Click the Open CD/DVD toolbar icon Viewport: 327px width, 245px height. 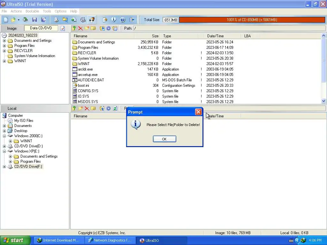click(26, 20)
